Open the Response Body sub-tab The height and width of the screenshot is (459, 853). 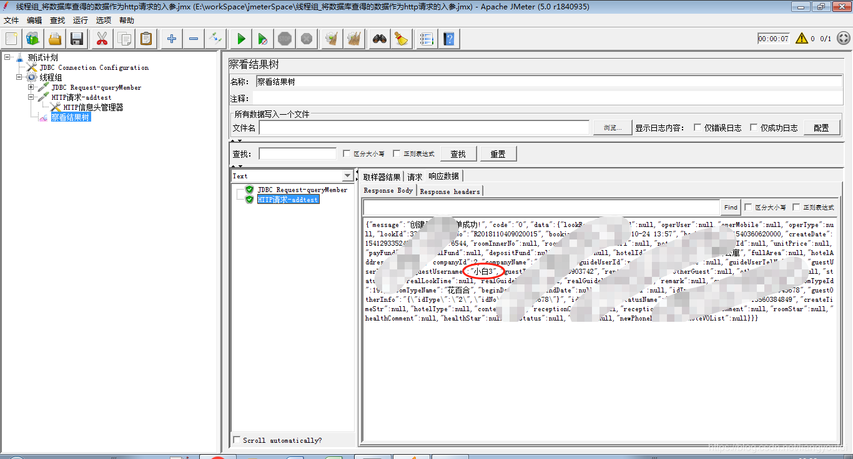point(388,190)
